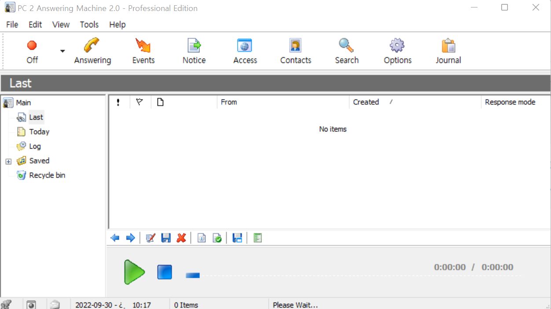
Task: Click the Last panel heading bar
Action: pos(275,83)
